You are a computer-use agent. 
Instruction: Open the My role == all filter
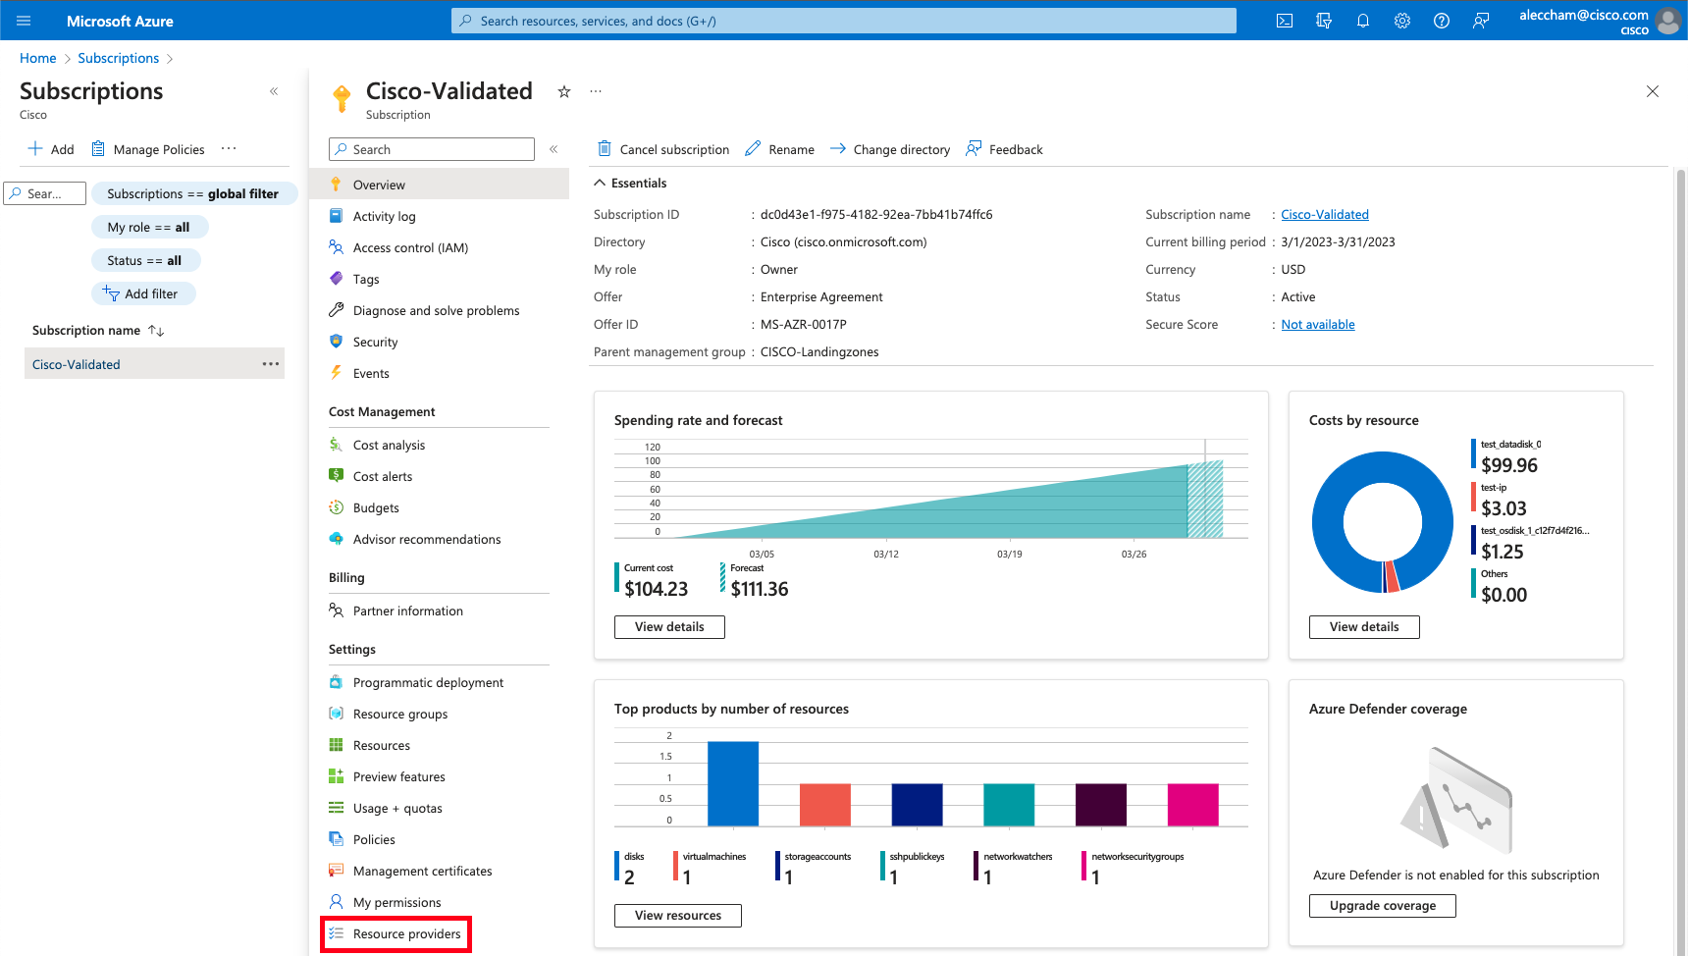[150, 227]
